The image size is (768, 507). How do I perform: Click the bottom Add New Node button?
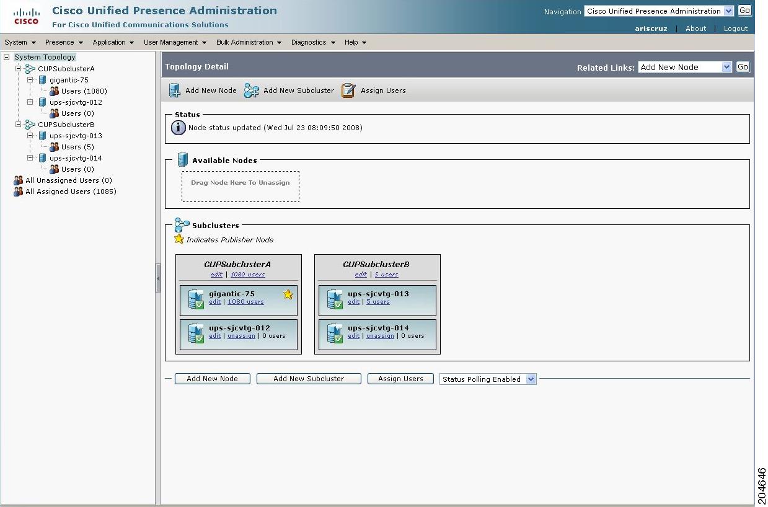tap(212, 379)
